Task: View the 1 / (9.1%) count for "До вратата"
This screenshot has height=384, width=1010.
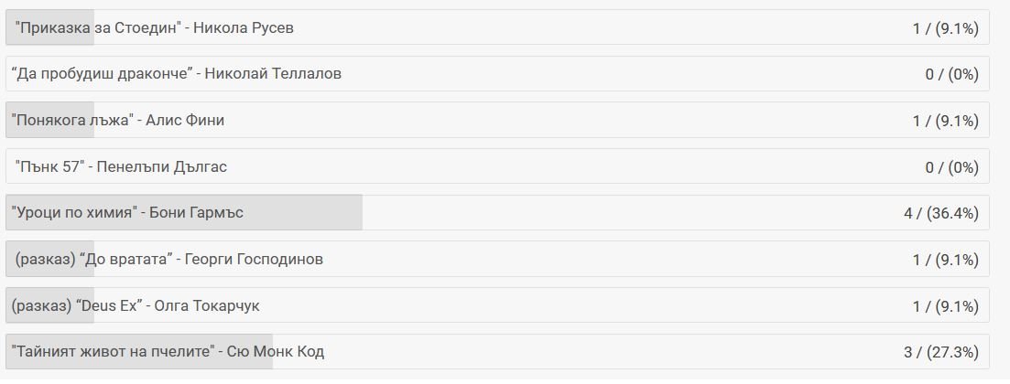Action: tap(945, 260)
